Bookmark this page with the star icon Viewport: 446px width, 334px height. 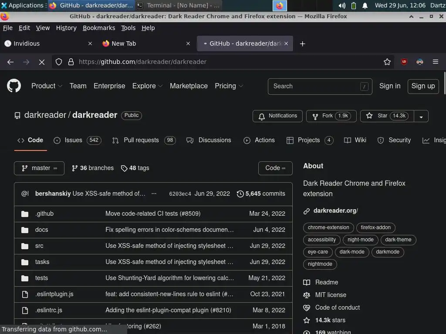pyautogui.click(x=387, y=62)
